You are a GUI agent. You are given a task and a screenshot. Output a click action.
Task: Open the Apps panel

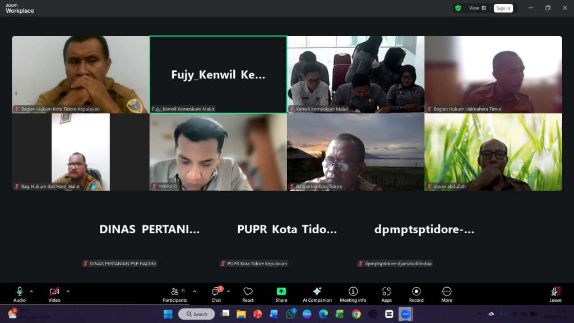386,294
